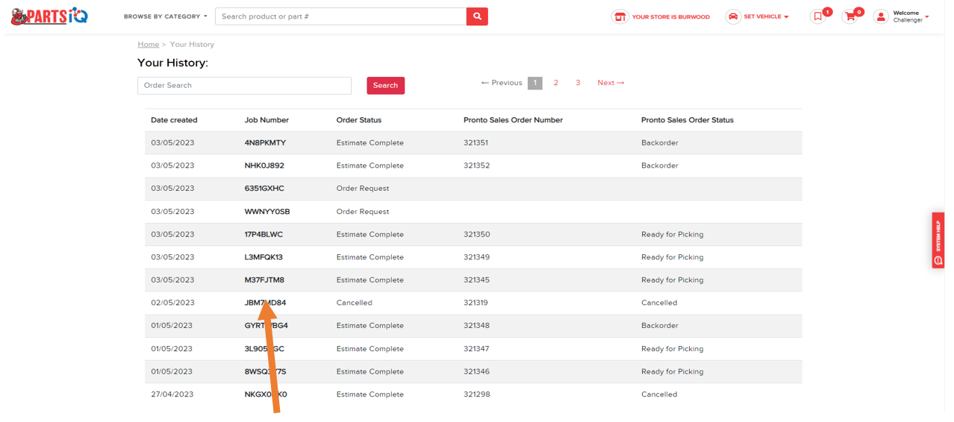Click Ready for Picking for order 321350
This screenshot has height=422, width=954.
click(673, 234)
